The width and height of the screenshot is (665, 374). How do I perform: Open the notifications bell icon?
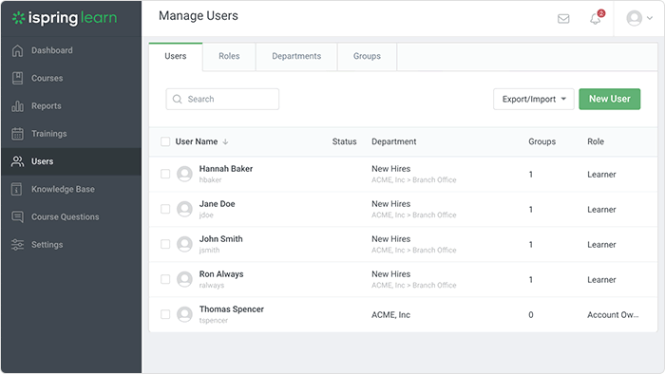(x=596, y=19)
